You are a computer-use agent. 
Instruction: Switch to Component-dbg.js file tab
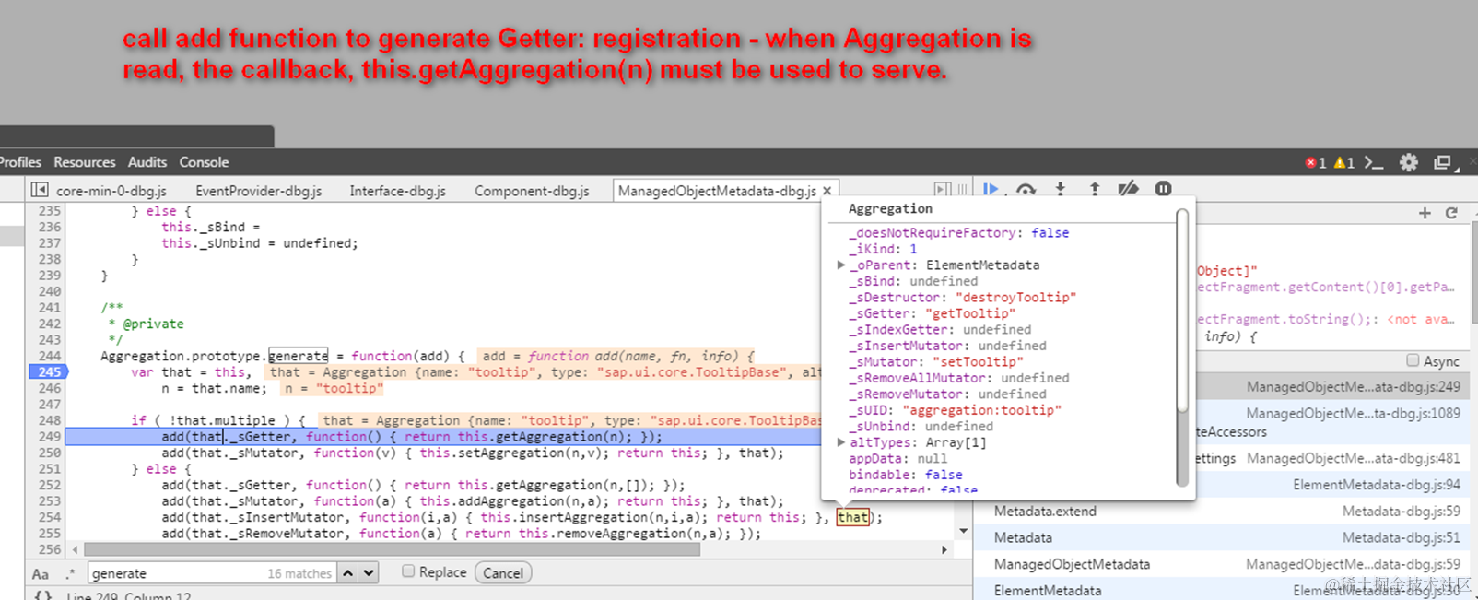(532, 191)
